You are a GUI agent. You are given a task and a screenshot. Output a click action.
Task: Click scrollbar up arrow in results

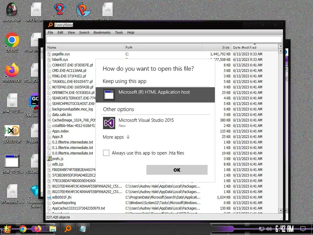point(281,47)
